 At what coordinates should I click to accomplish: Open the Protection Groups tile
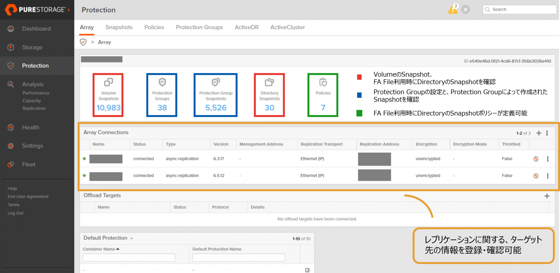162,95
